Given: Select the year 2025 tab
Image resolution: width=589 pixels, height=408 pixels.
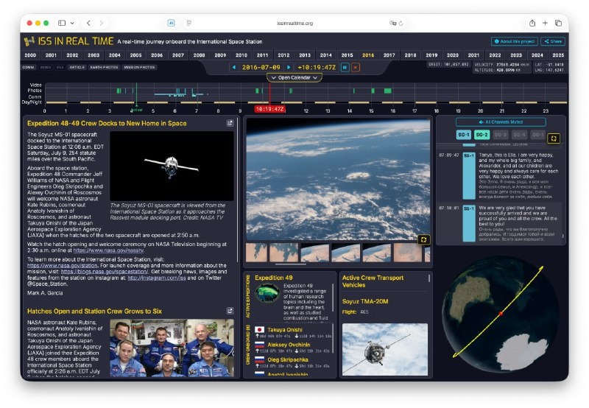Looking at the screenshot, I should coord(558,55).
